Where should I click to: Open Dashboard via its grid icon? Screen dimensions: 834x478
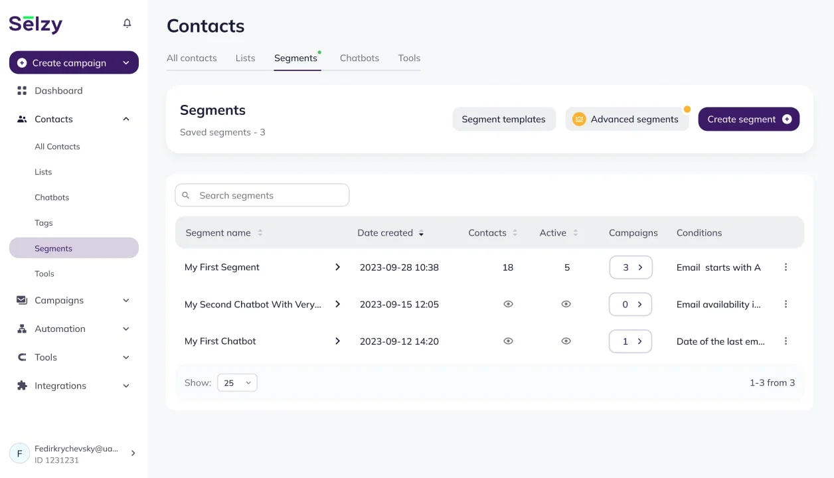point(22,91)
